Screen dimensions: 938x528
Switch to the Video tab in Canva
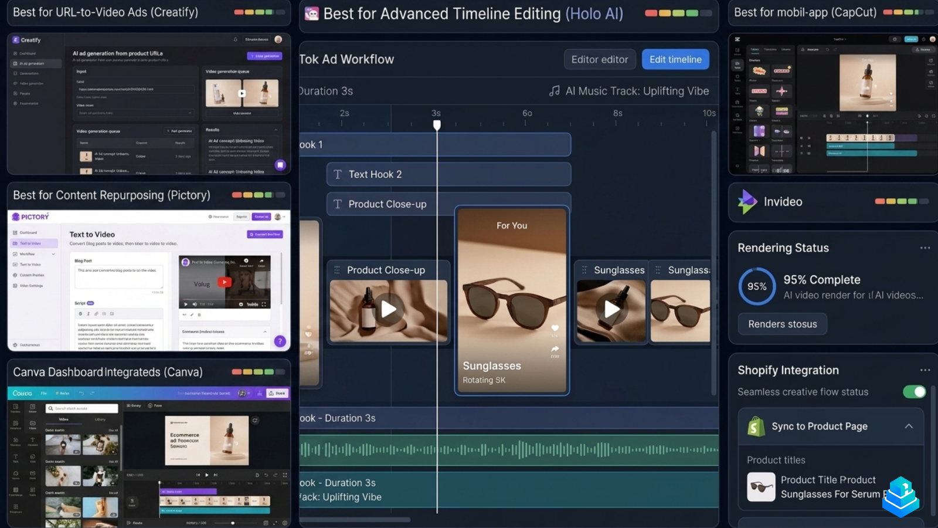point(64,419)
